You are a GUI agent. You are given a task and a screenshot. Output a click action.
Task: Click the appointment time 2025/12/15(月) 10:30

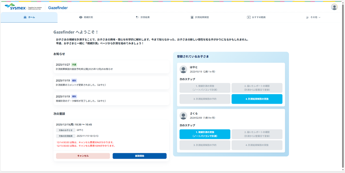pos(74,124)
